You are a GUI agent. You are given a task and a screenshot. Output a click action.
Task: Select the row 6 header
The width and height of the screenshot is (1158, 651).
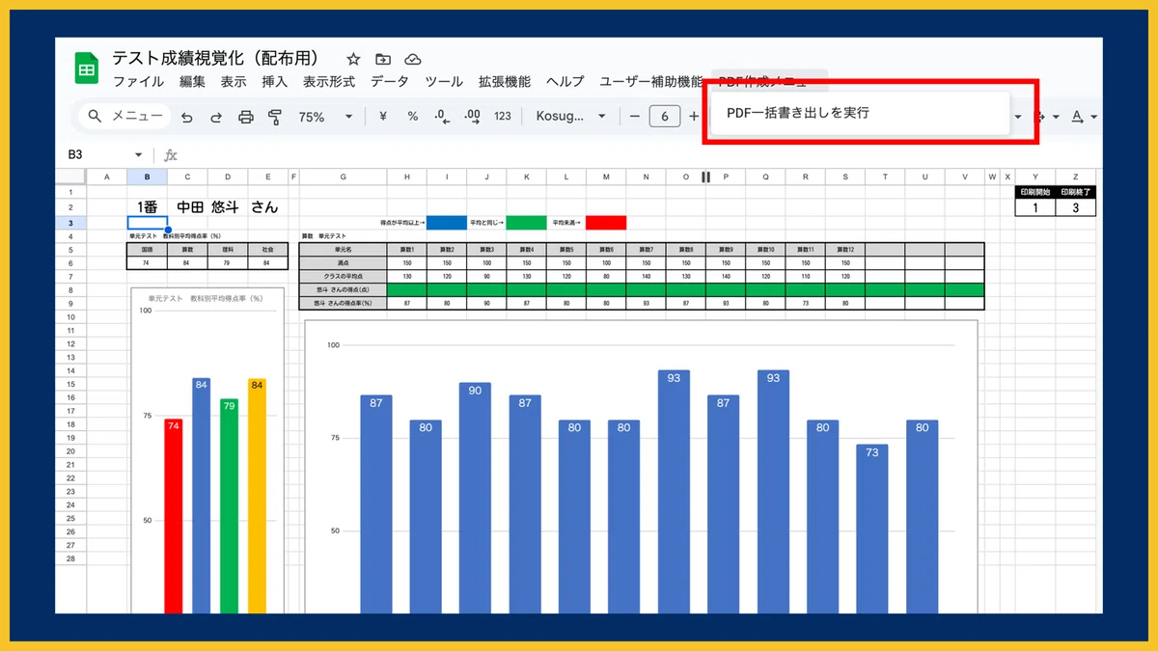pos(70,262)
